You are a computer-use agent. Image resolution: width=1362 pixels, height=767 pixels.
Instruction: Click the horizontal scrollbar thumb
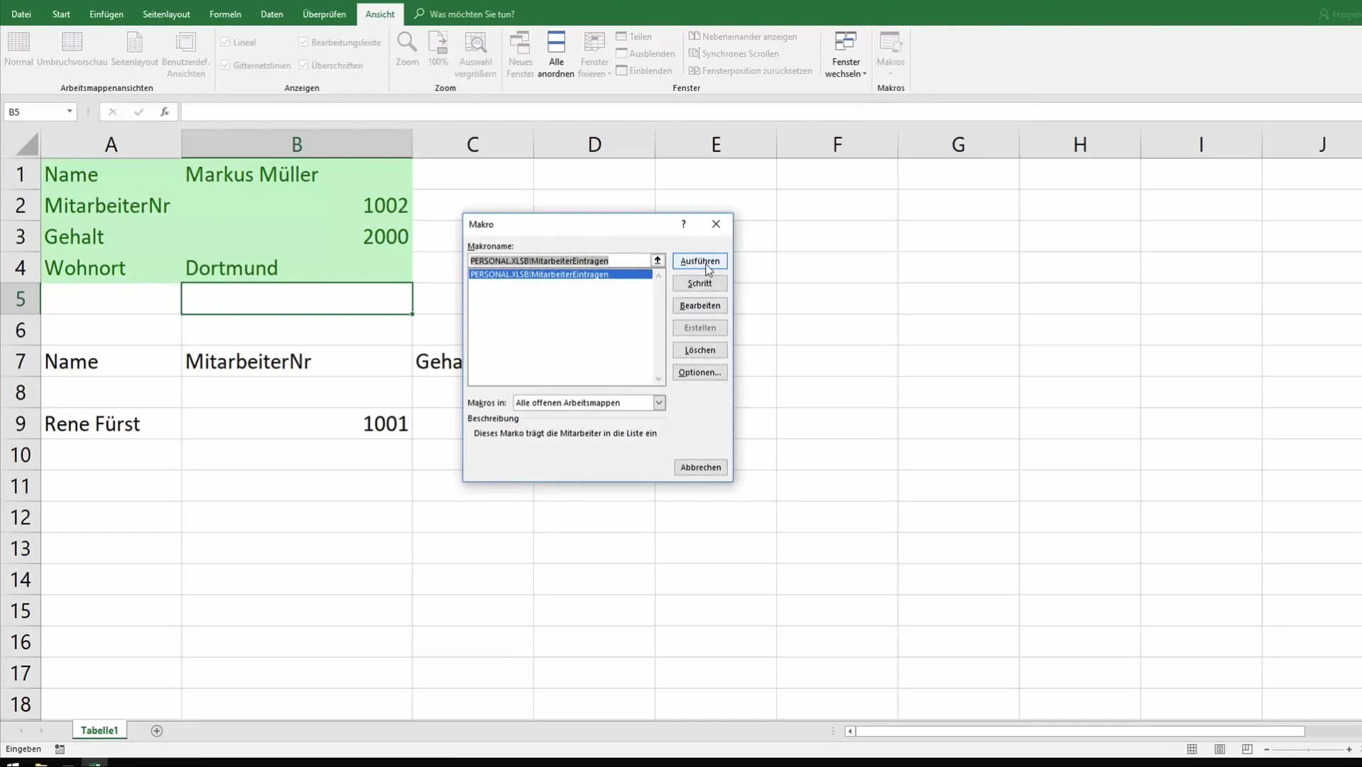pos(1079,731)
